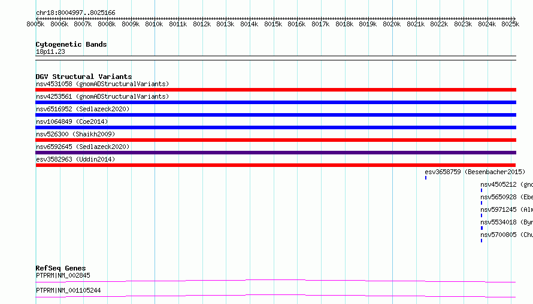Select the nsv5534018 small blue marker
Screen dimensions: 533x304
(x=481, y=228)
